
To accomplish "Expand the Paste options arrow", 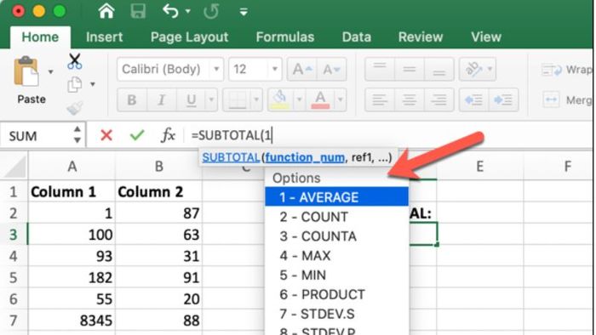I will coord(50,71).
